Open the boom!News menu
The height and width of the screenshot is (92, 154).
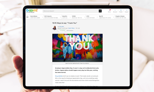point(35,17)
